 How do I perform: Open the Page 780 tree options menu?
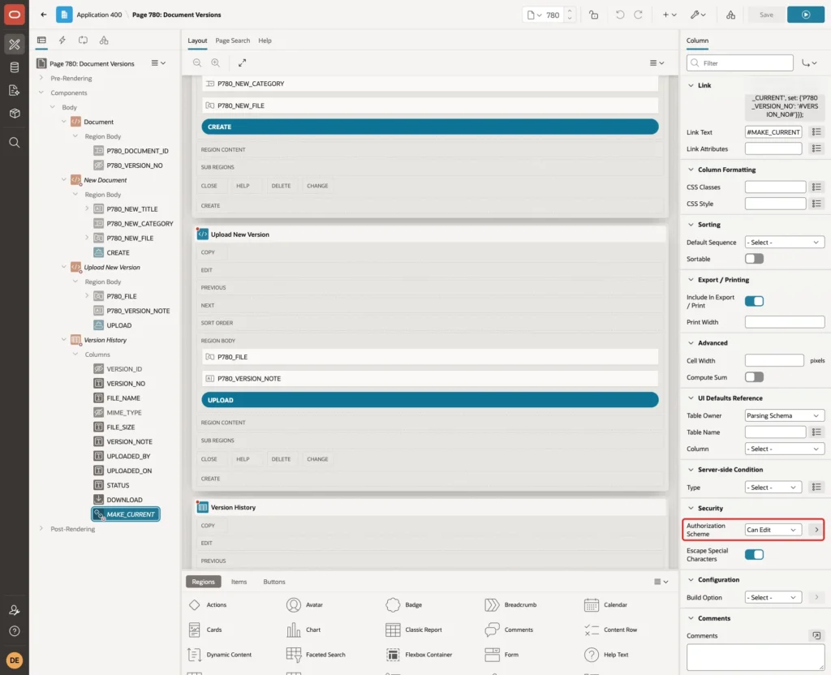(x=158, y=63)
